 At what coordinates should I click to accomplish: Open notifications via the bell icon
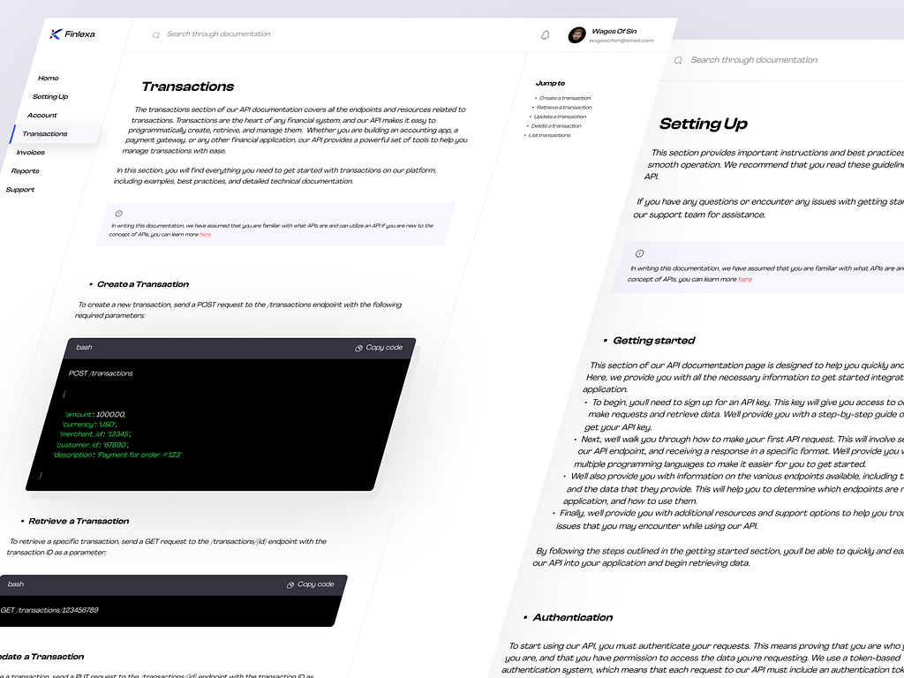click(x=546, y=34)
